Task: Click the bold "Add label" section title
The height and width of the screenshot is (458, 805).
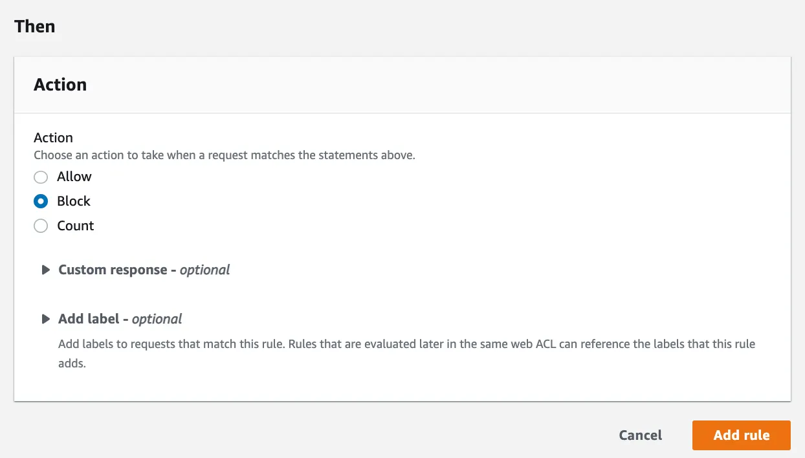Action: (89, 319)
